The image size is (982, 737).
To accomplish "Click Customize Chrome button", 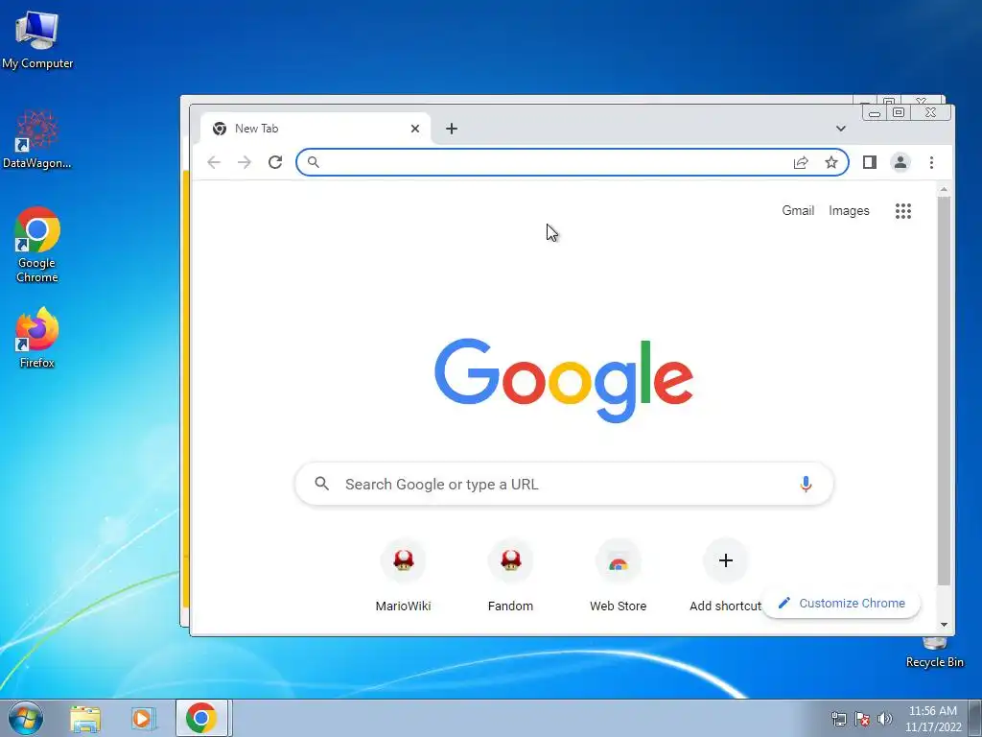I will (842, 603).
